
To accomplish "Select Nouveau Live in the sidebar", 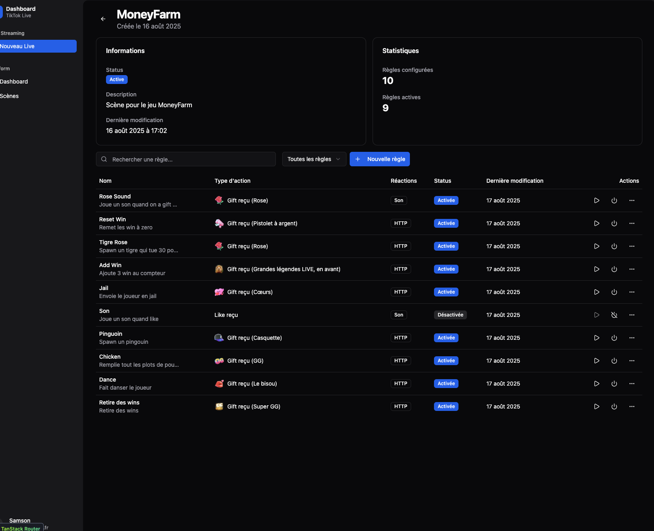I will 38,46.
